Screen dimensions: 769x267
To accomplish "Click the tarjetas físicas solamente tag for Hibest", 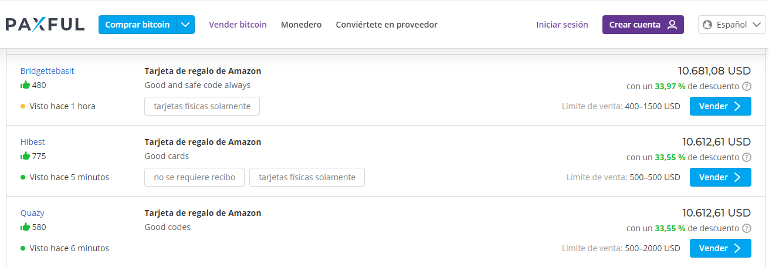I will click(307, 177).
